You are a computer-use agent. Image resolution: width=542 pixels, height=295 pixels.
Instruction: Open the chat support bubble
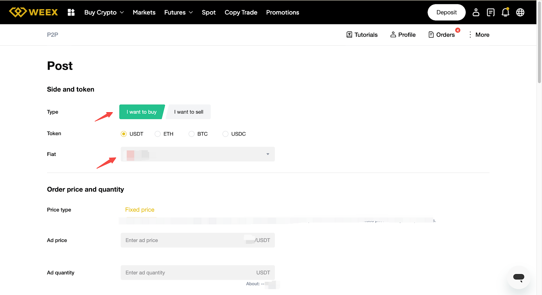(519, 277)
